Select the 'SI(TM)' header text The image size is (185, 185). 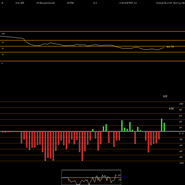tap(70, 3)
